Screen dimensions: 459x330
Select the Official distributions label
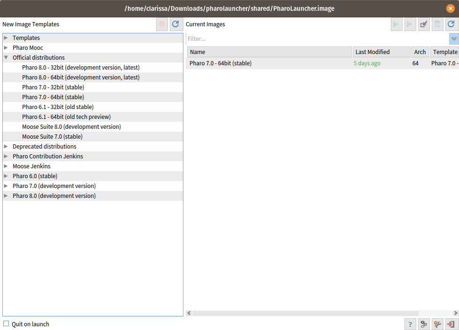point(39,58)
